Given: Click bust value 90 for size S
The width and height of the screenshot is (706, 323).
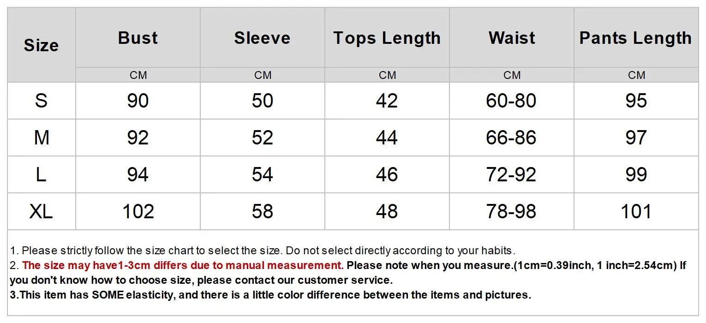Looking at the screenshot, I should coord(138,101).
